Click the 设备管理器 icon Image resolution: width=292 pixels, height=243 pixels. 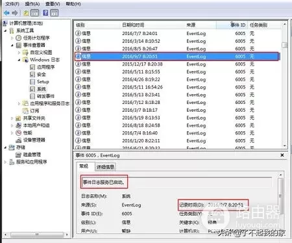18,140
